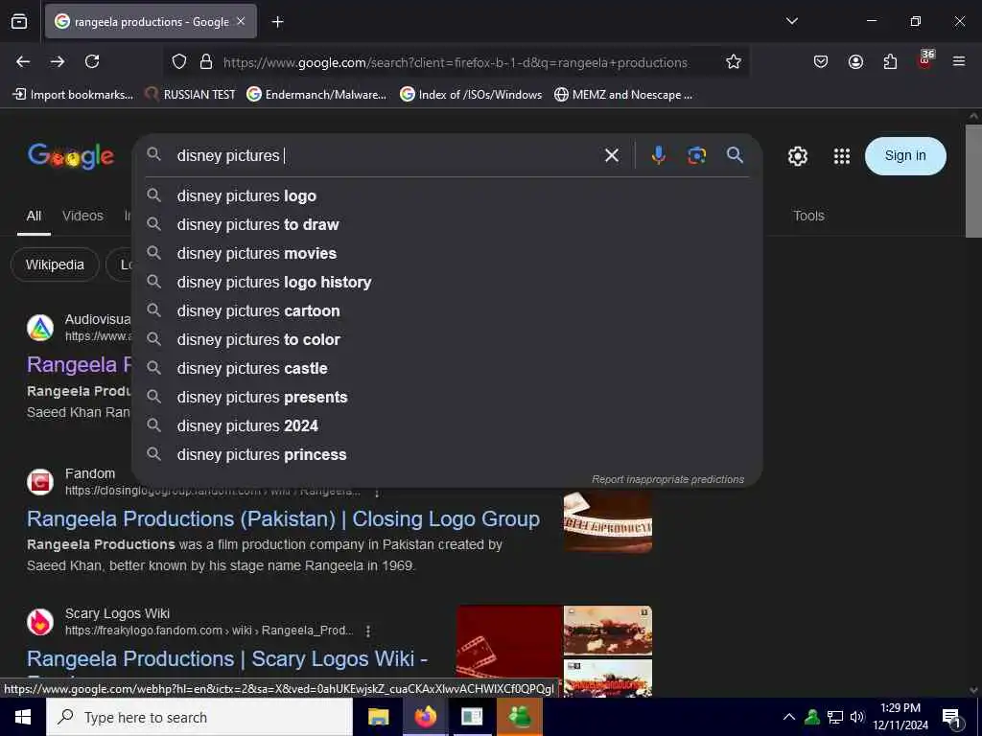This screenshot has width=982, height=736.
Task: Click the Wikipedia filter chip
Action: click(x=55, y=264)
